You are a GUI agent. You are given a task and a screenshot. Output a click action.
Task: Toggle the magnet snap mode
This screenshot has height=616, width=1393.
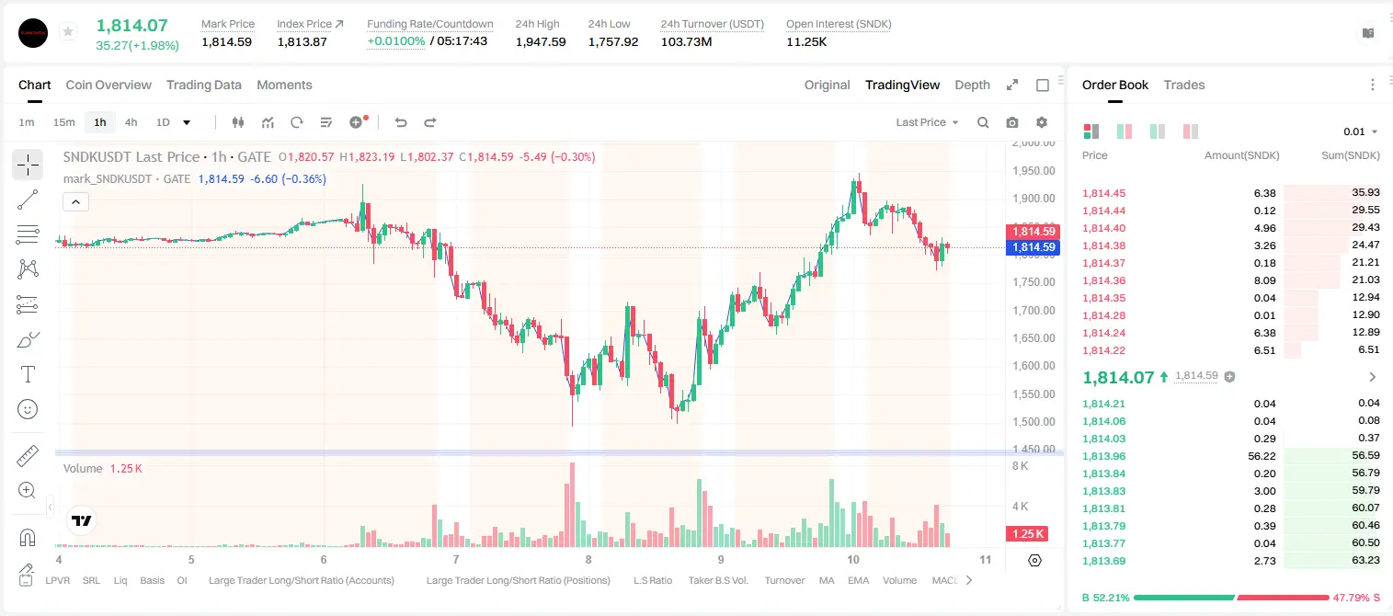tap(28, 538)
